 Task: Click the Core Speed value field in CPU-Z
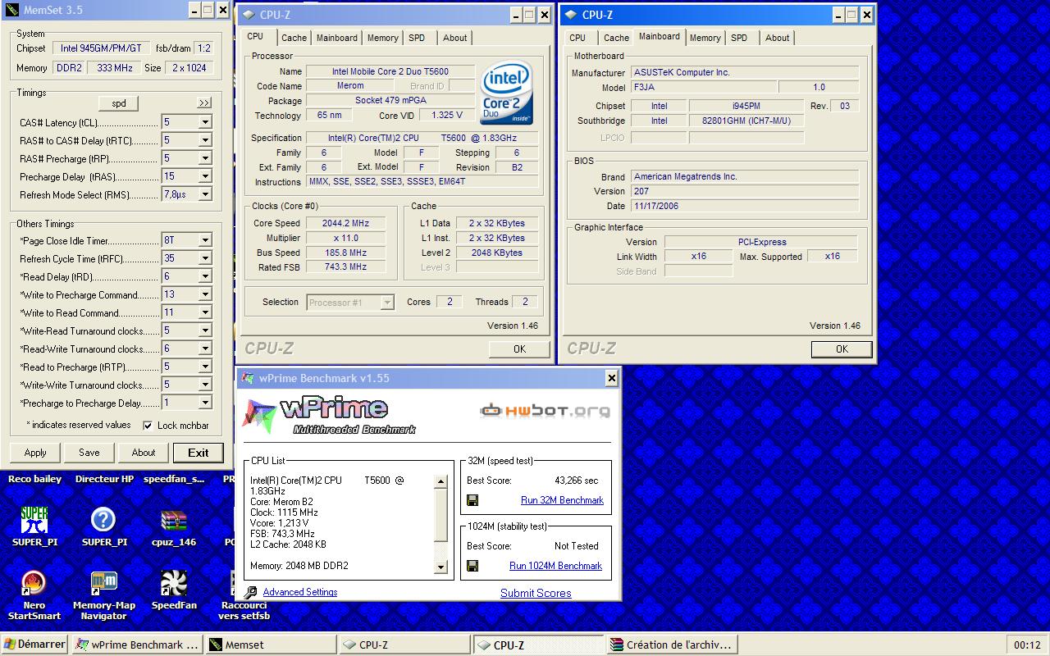tap(345, 224)
